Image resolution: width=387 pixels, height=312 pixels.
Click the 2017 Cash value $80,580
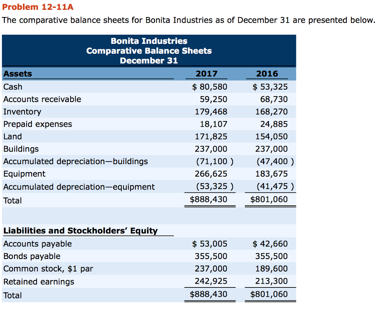point(210,87)
